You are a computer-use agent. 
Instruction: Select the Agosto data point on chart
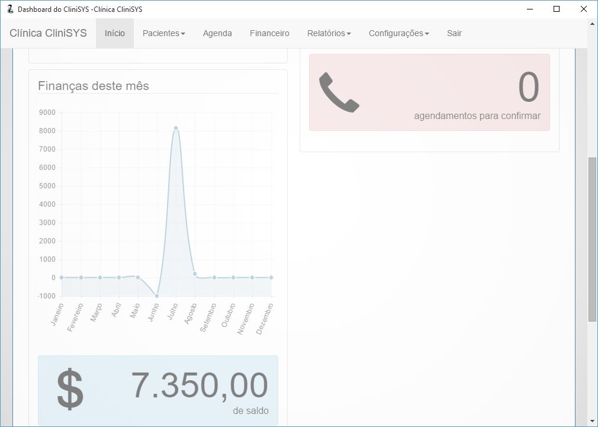coord(195,274)
